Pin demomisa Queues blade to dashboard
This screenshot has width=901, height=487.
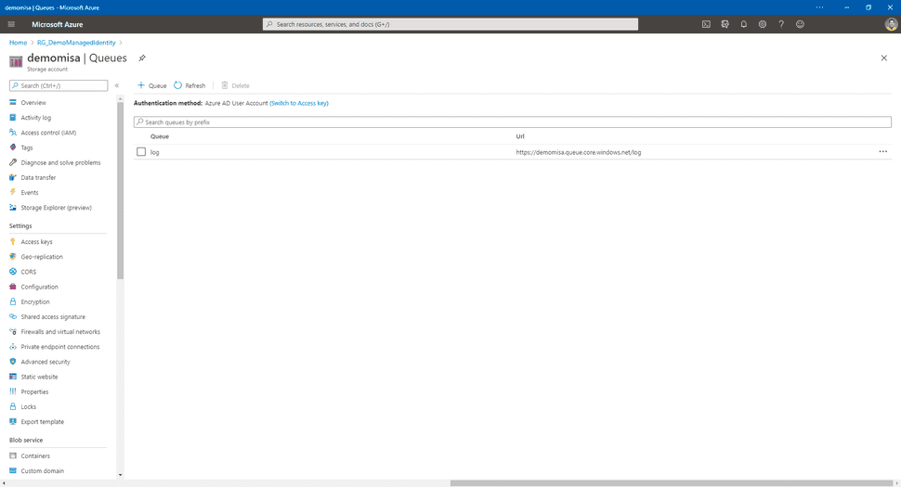pos(142,58)
